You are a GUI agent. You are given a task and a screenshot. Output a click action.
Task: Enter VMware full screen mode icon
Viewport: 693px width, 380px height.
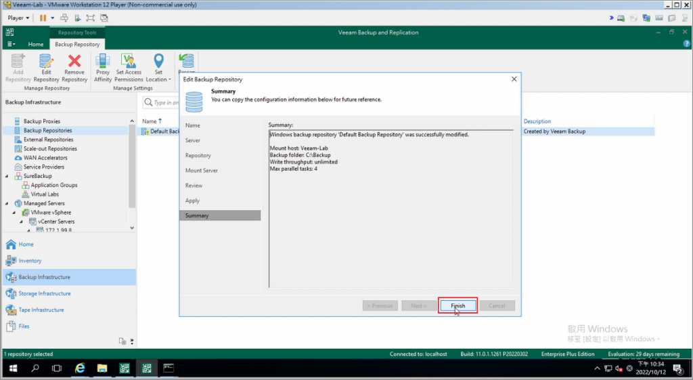pyautogui.click(x=90, y=18)
